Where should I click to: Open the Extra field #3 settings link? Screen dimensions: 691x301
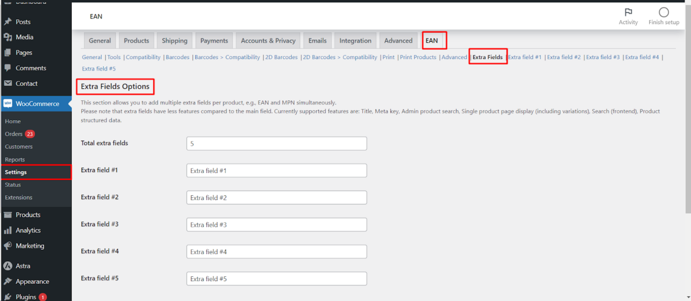603,57
